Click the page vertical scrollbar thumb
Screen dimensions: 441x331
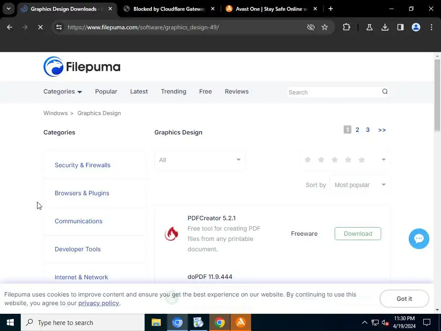point(437,94)
